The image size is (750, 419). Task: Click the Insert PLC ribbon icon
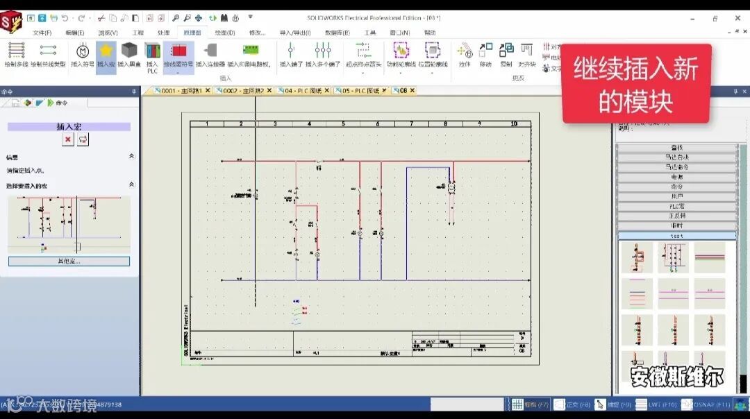[152, 58]
